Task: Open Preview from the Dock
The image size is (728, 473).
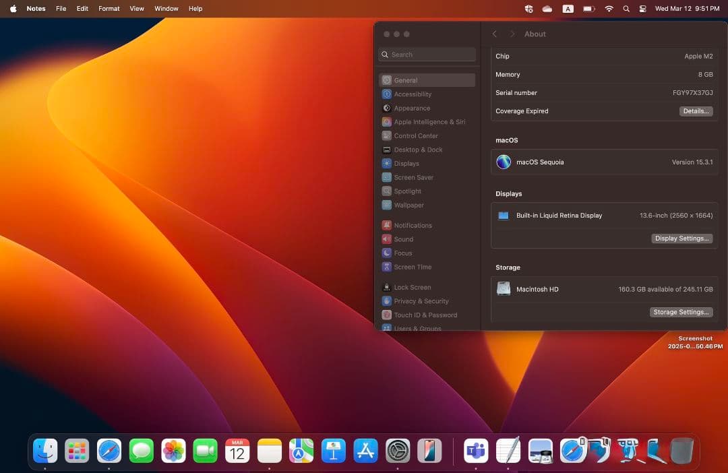Action: [x=541, y=451]
